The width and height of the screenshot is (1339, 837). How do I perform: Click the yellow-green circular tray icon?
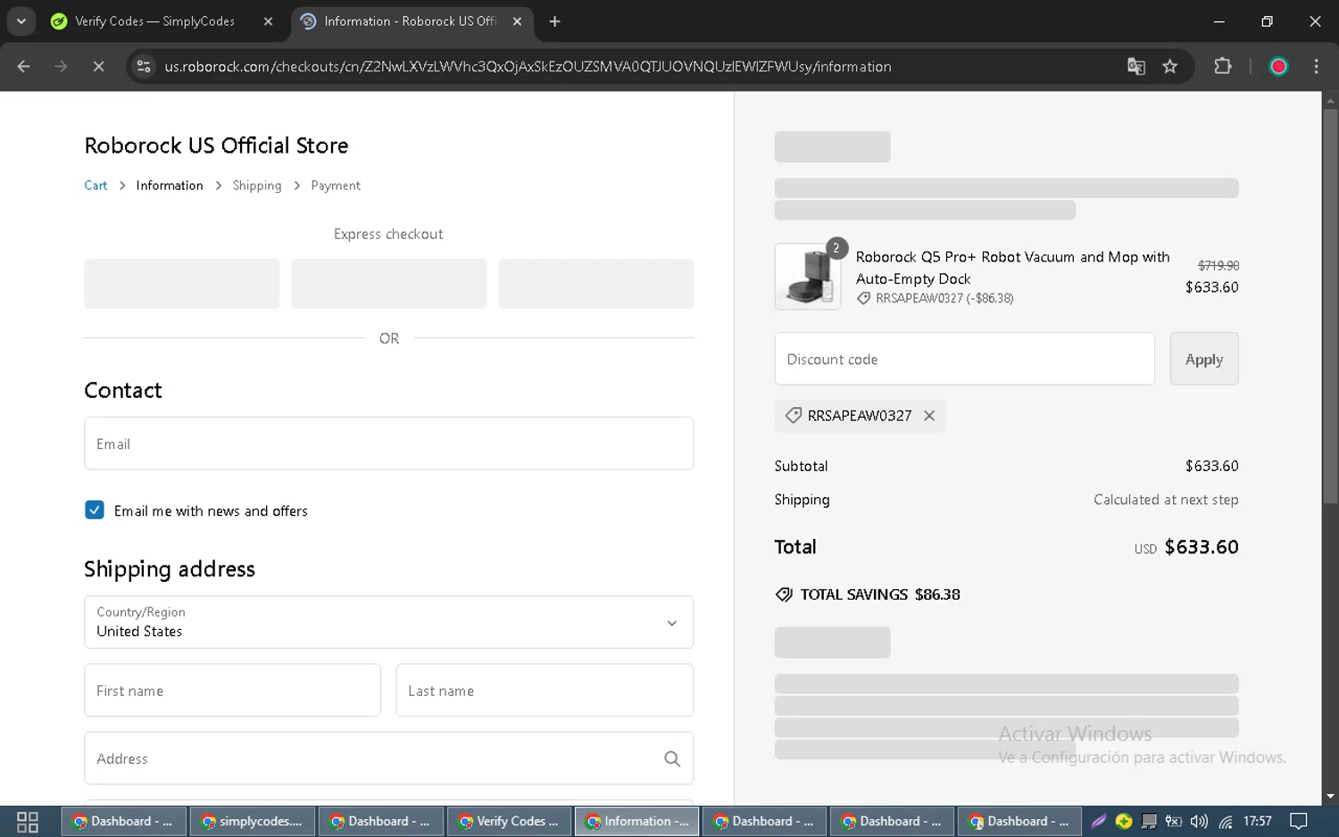[x=1124, y=822]
